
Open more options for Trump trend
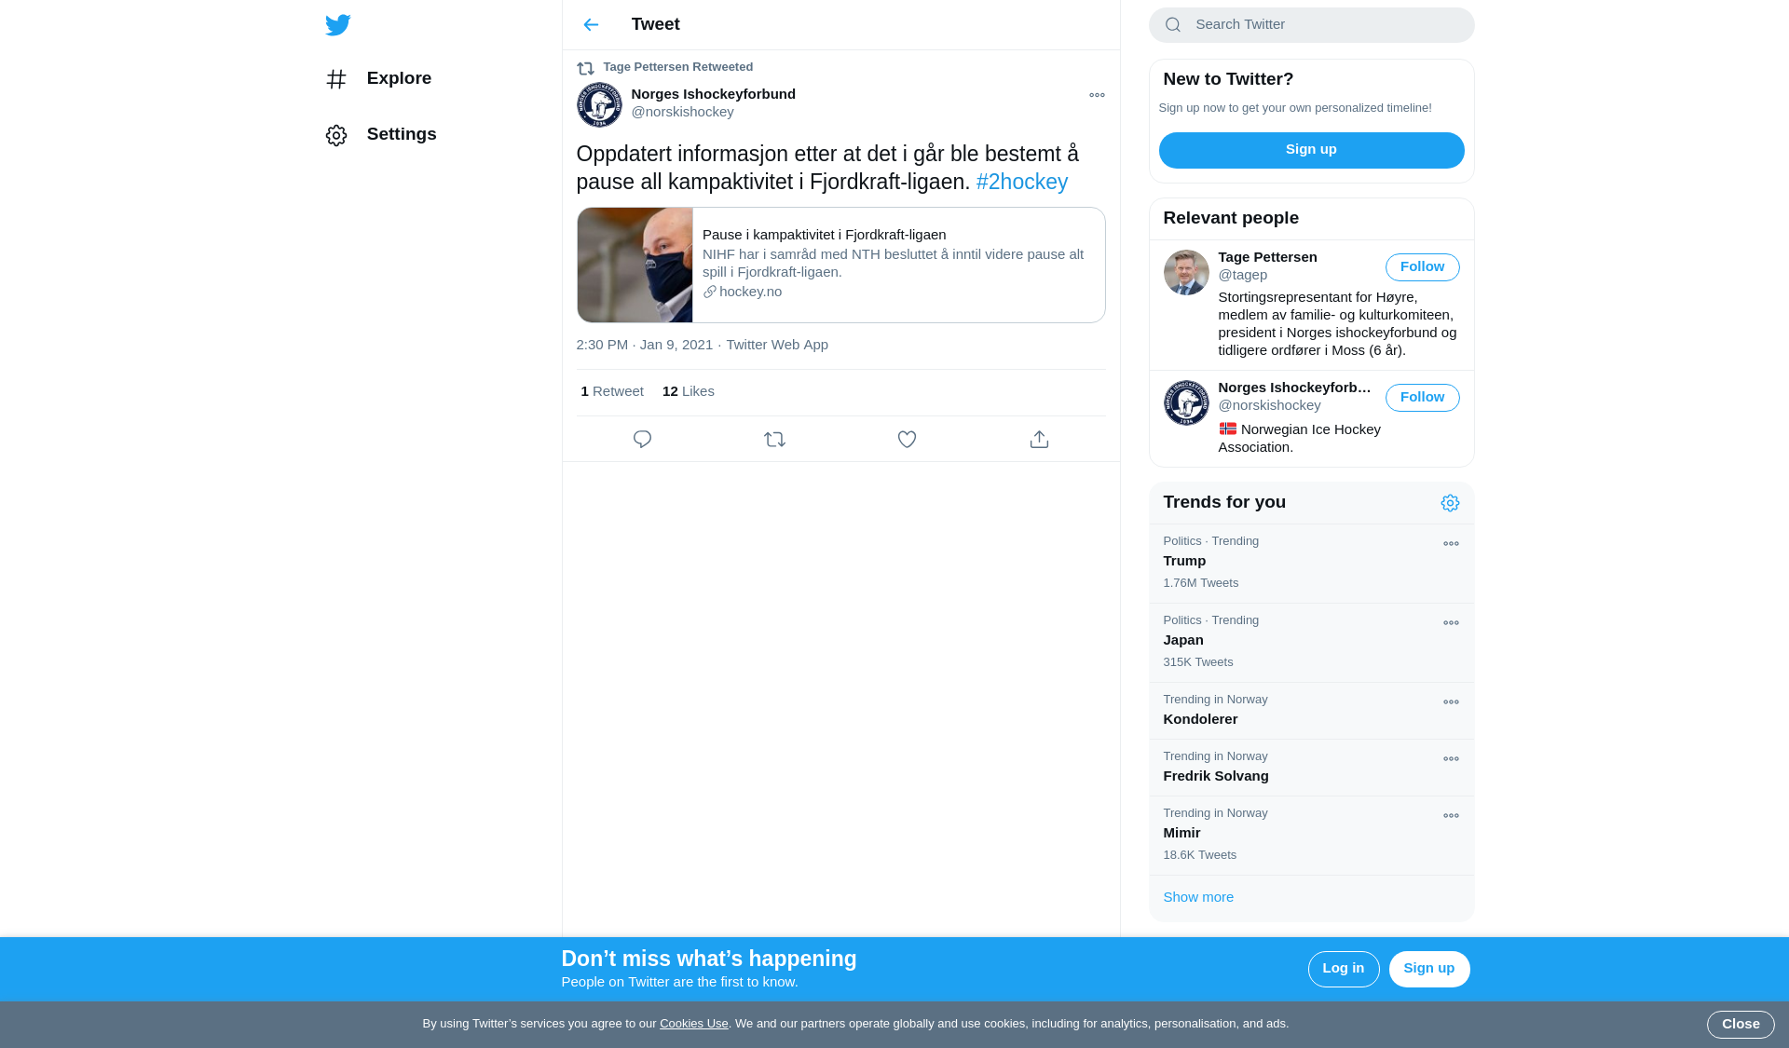click(x=1451, y=544)
